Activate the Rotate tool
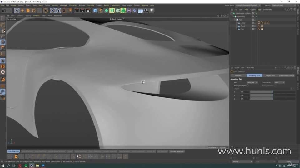This screenshot has width=300, height=168. 34,11
